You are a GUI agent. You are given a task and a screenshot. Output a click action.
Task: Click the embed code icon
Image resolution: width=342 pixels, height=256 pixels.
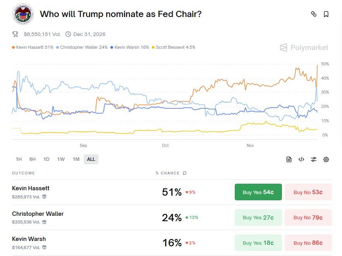301,159
